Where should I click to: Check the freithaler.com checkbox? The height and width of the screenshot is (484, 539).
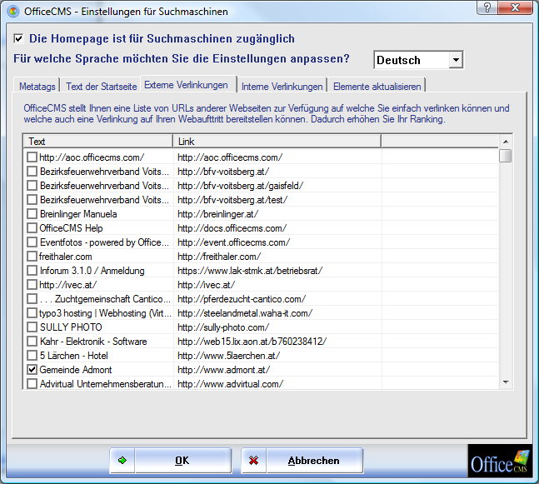click(x=32, y=257)
